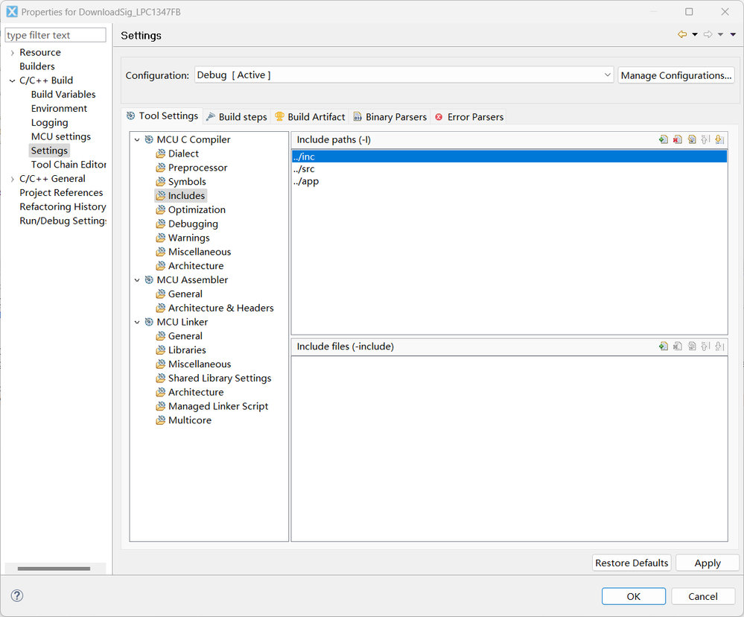Select Shared Library Settings item

point(220,379)
